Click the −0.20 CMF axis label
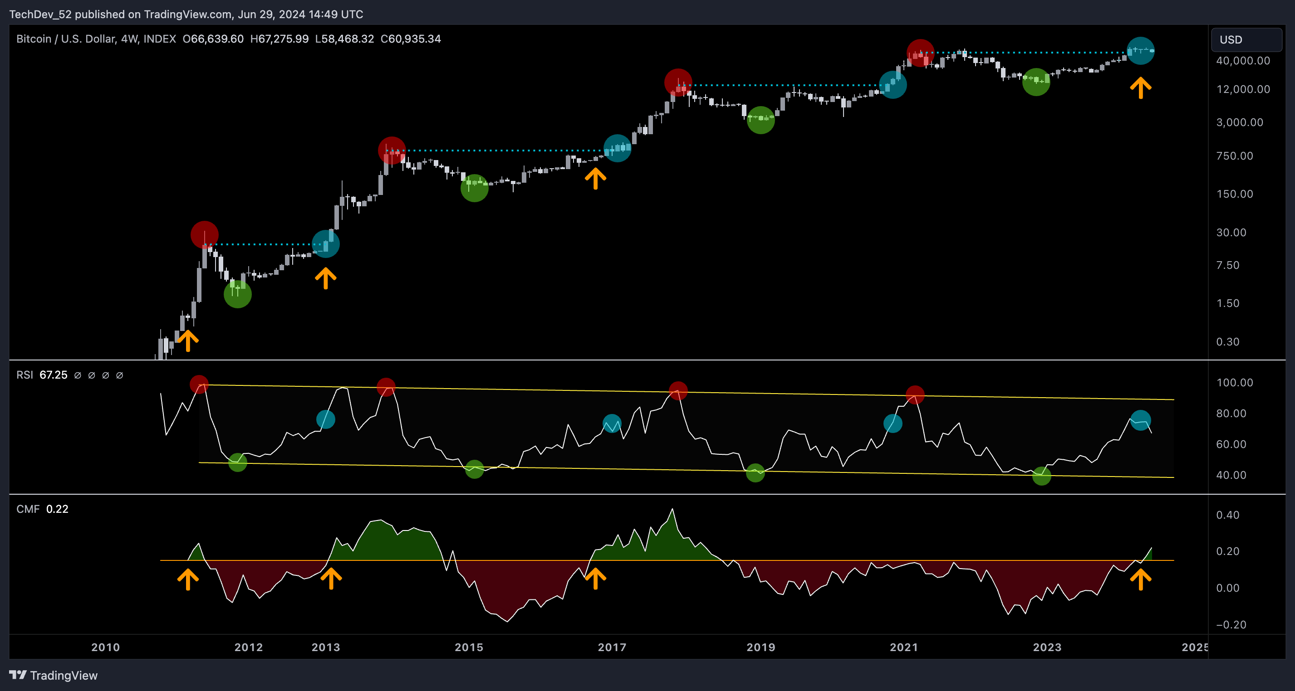This screenshot has width=1295, height=691. click(x=1231, y=625)
